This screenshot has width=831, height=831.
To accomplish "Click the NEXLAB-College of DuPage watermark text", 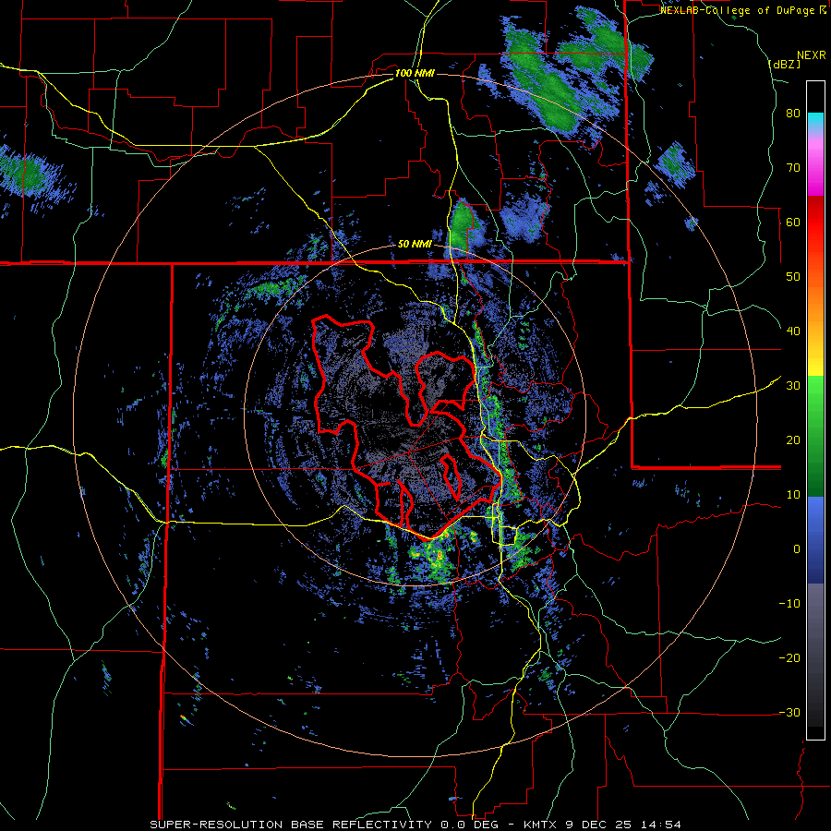I will point(738,10).
